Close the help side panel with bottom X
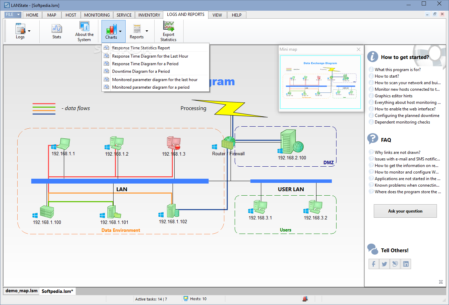 [441, 282]
